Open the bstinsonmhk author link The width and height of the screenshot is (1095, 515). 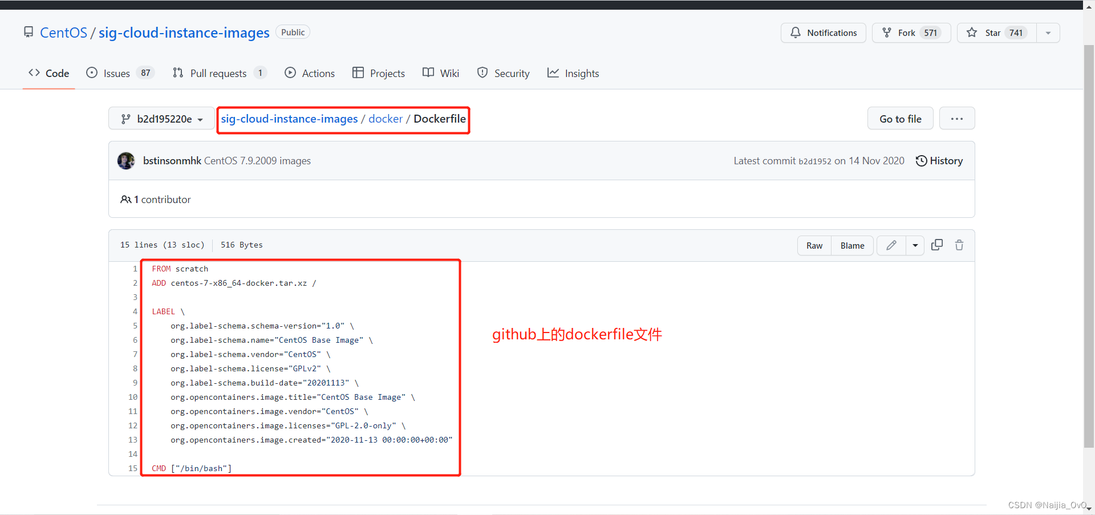[x=172, y=161]
